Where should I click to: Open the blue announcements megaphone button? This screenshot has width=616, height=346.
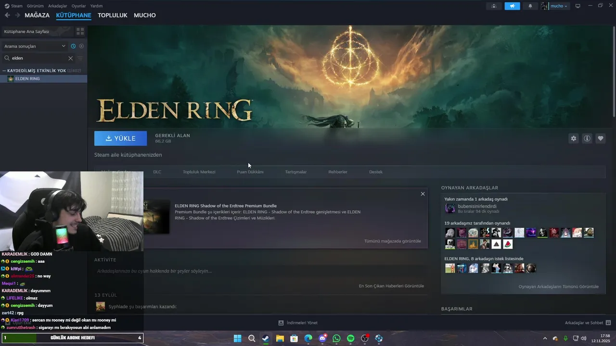coord(512,6)
